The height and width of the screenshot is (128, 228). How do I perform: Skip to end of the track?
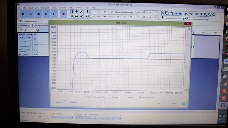click(x=54, y=14)
